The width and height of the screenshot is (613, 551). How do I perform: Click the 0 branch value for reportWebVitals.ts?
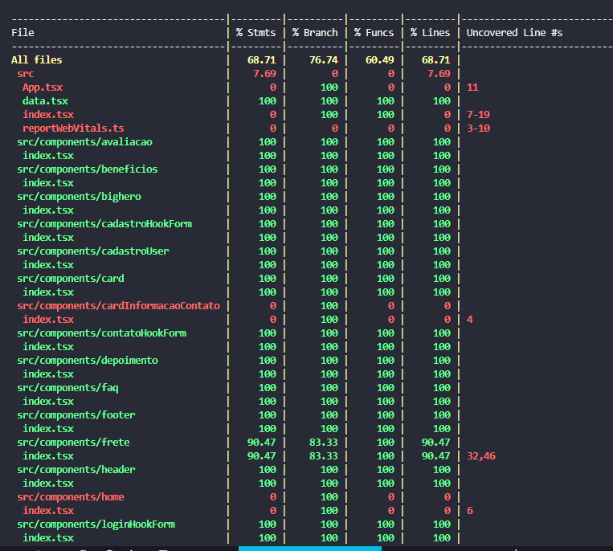click(x=335, y=129)
